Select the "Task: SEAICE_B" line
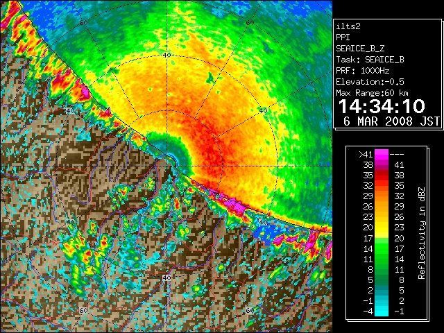Viewport: 444px width, 333px height. [x=370, y=60]
